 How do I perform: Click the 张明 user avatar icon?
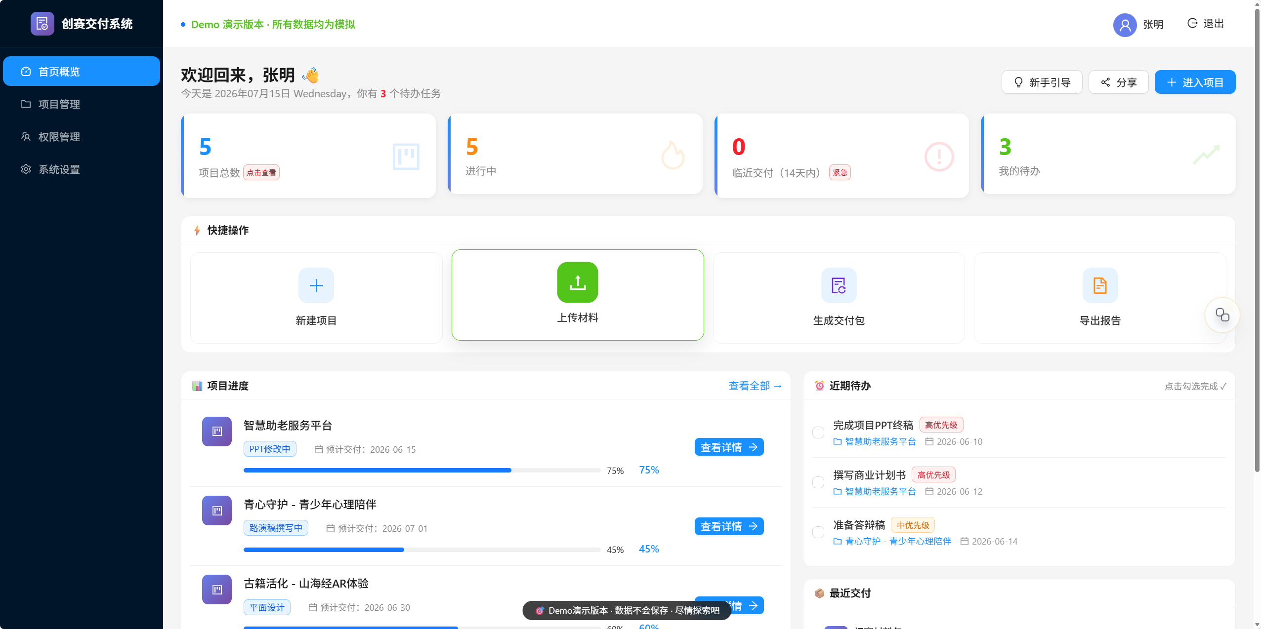coord(1125,24)
